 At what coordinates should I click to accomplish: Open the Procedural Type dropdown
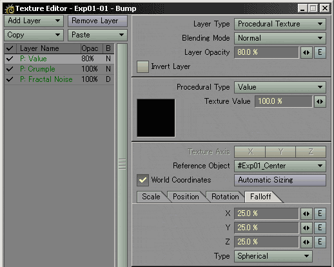tap(280, 87)
